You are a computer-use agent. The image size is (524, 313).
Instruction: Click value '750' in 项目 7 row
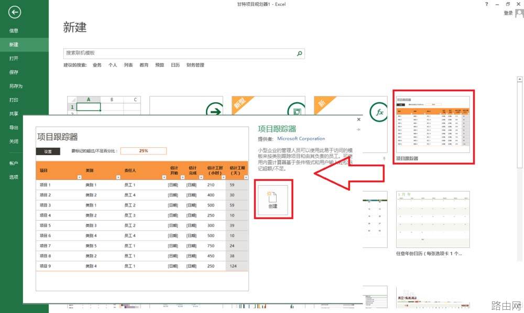(211, 246)
